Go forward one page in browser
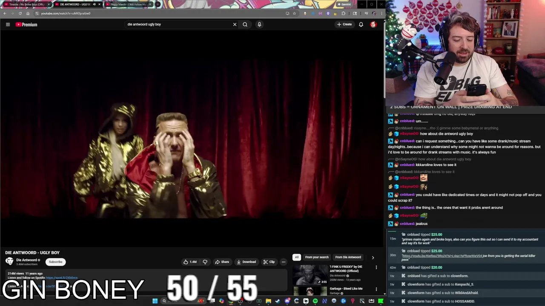This screenshot has width=545, height=306. tap(12, 13)
